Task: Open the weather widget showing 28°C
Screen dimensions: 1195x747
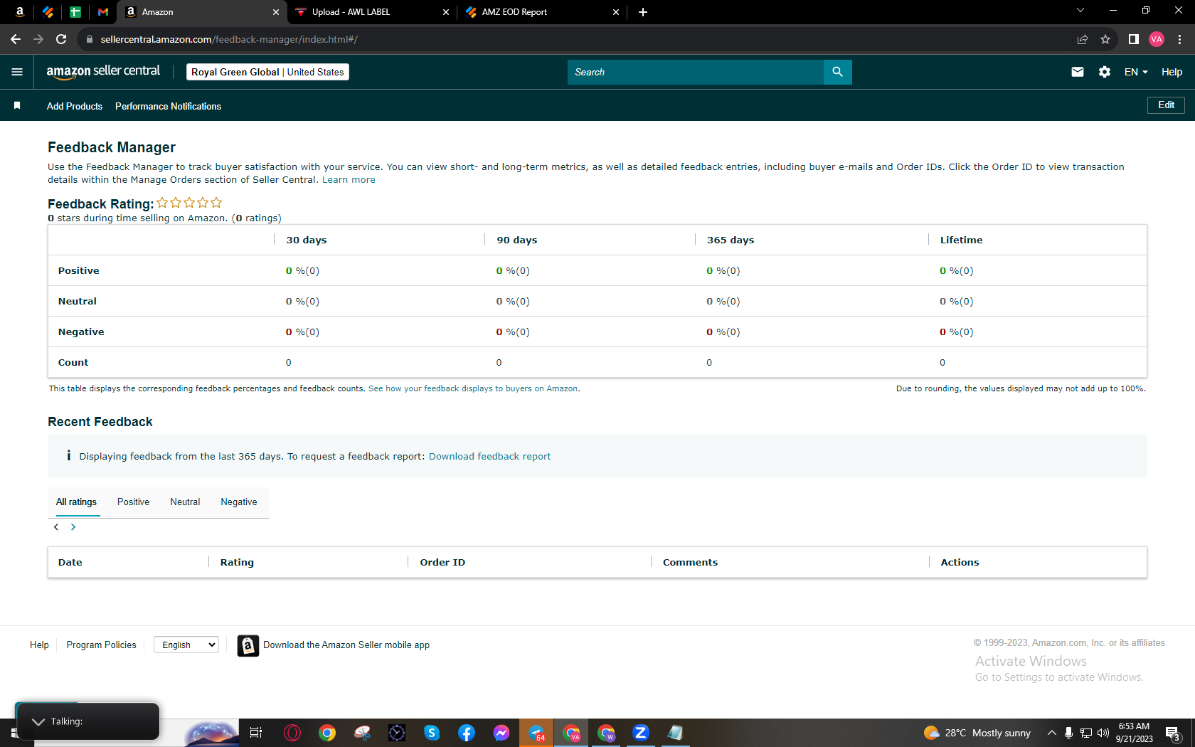Action: [x=977, y=733]
